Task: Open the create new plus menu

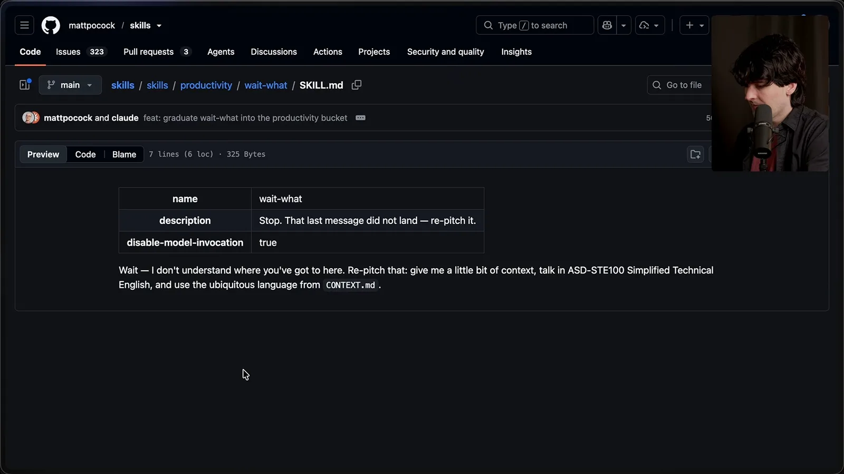Action: (x=694, y=25)
